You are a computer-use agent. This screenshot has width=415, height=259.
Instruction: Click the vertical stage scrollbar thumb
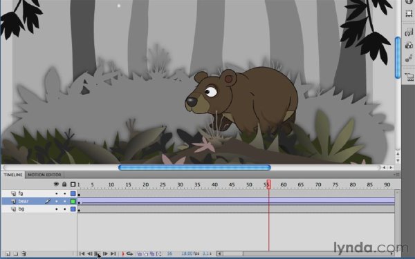pos(398,57)
